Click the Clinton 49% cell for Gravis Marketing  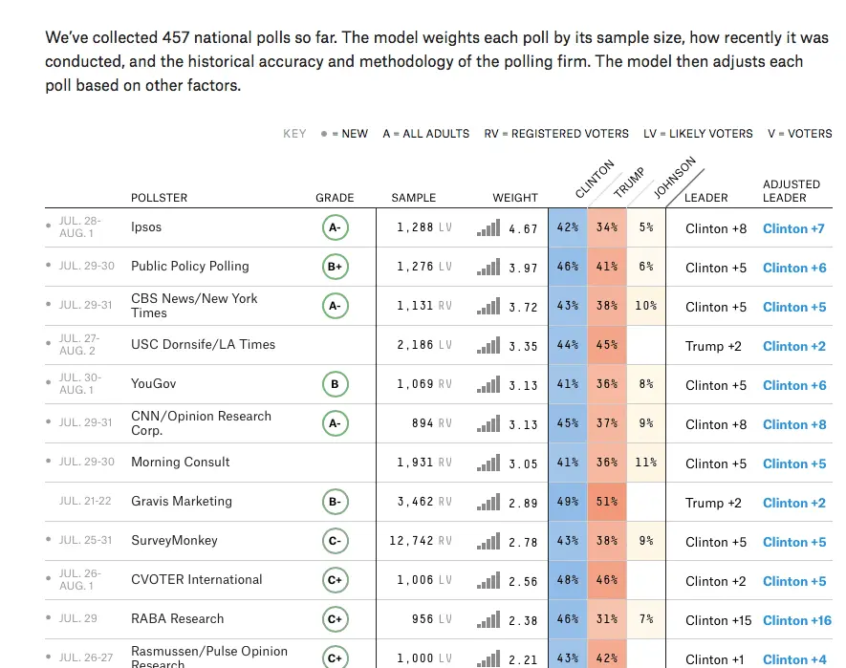[x=568, y=502]
